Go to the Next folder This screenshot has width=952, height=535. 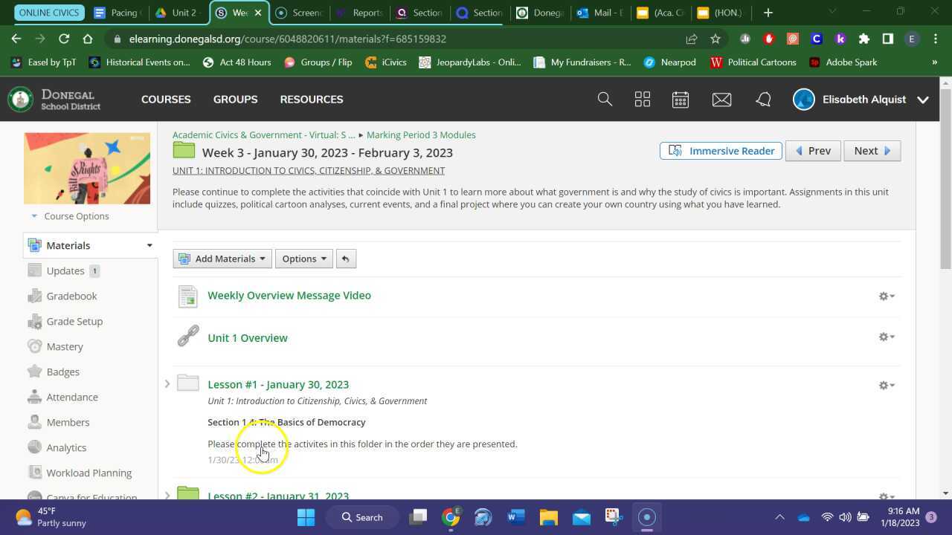(872, 151)
